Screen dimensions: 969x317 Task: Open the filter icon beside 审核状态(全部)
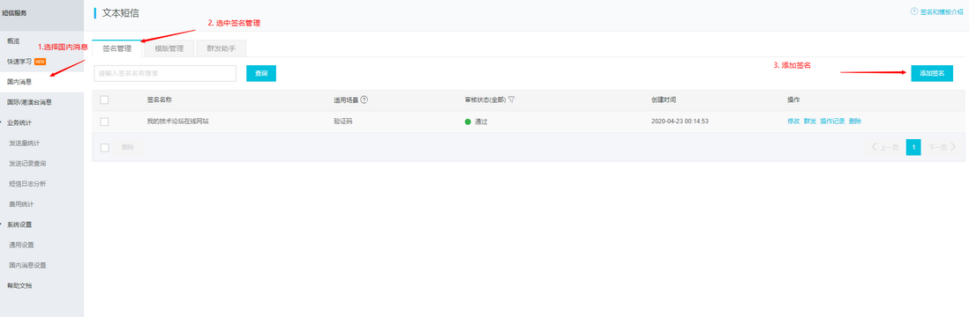pos(512,100)
